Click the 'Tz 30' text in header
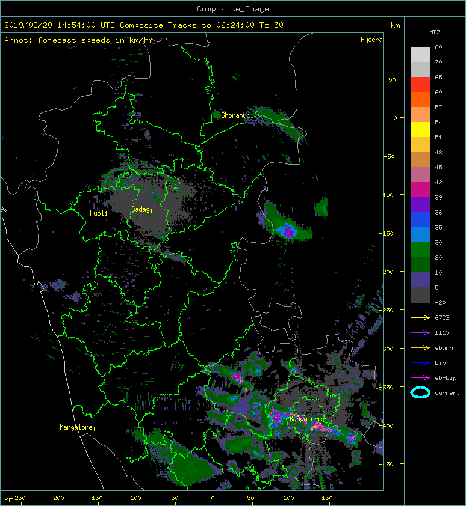The image size is (466, 506). click(271, 25)
